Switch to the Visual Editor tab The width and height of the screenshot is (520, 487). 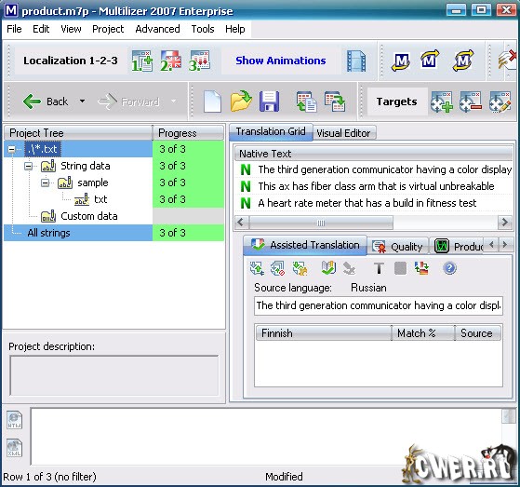pyautogui.click(x=343, y=133)
